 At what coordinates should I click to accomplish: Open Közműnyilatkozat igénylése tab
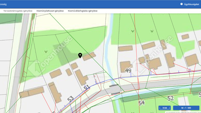[x=50, y=11]
